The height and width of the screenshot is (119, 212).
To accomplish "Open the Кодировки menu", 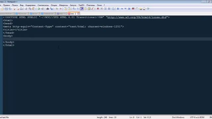I will coord(30,5).
